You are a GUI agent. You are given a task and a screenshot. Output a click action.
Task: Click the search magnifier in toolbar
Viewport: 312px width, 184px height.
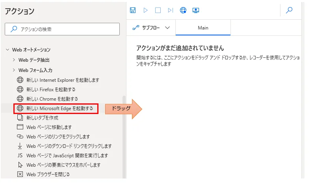point(289,10)
